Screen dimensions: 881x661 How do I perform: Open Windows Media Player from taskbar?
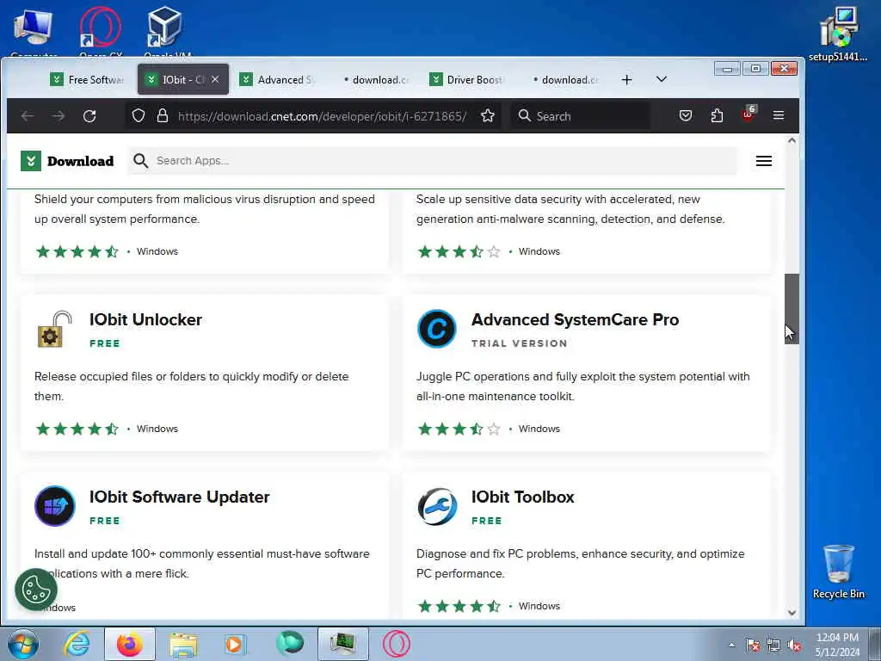coord(235,645)
